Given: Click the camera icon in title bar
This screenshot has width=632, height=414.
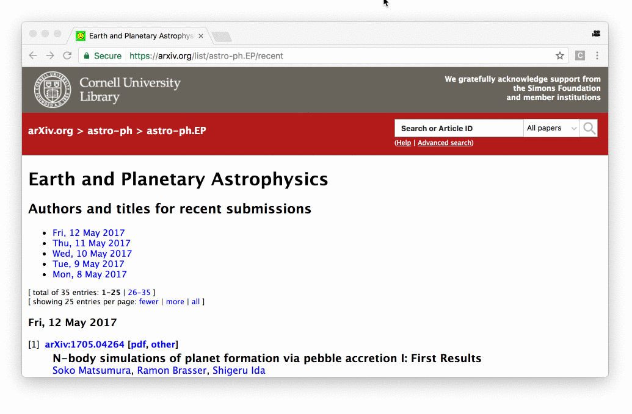Looking at the screenshot, I should [596, 34].
